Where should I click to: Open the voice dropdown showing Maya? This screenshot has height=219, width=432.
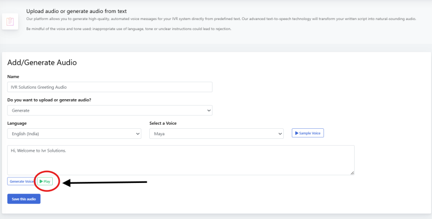[217, 134]
